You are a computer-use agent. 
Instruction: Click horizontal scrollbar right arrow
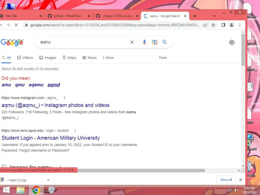tap(239, 170)
